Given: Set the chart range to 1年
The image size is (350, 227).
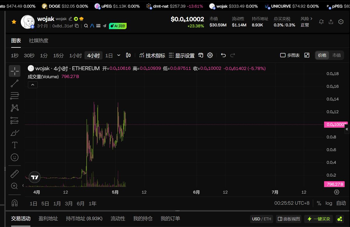Looking at the screenshot, I should (92, 204).
